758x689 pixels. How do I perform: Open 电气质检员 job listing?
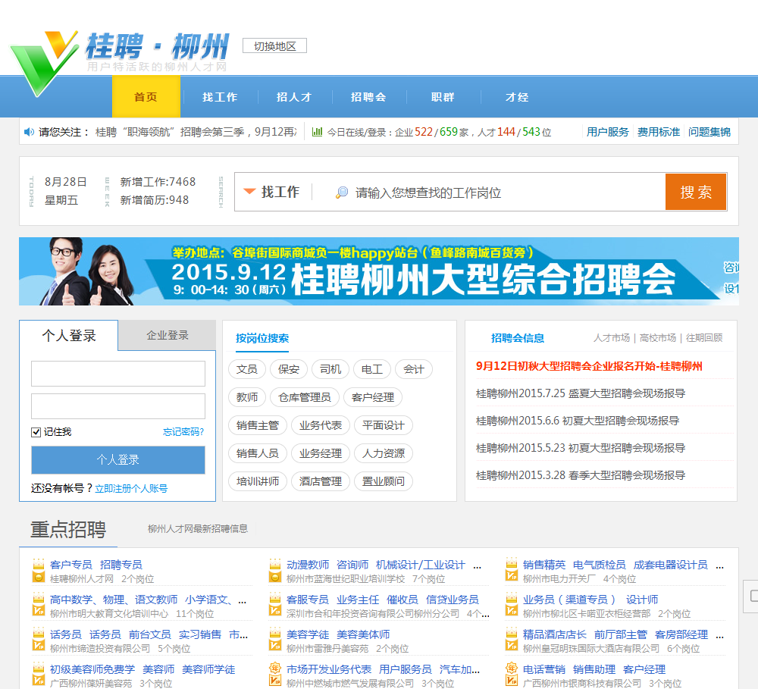(x=599, y=565)
